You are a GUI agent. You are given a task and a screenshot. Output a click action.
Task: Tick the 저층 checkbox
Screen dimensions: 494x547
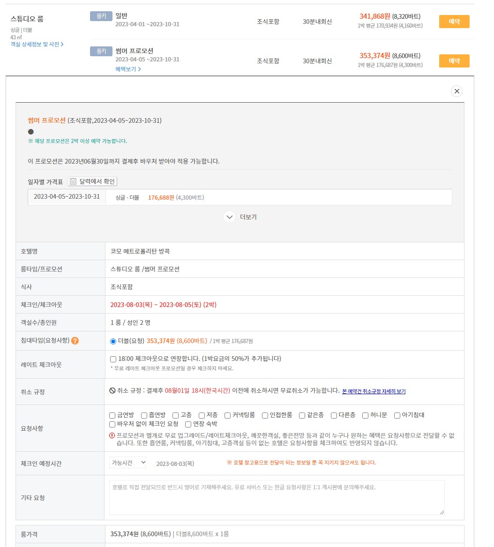(x=202, y=415)
